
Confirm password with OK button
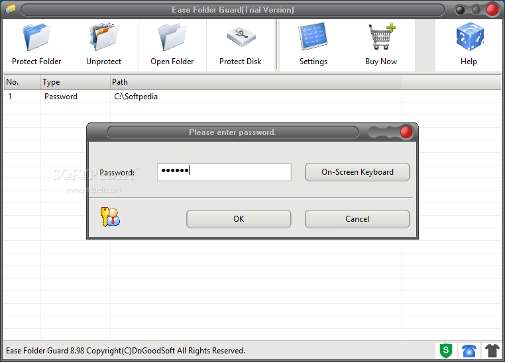pyautogui.click(x=239, y=219)
